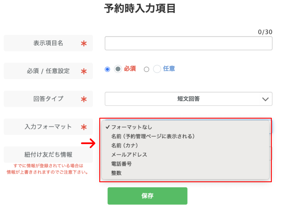
Task: Select the gray styled 必須 radio circle
Action: click(x=118, y=69)
